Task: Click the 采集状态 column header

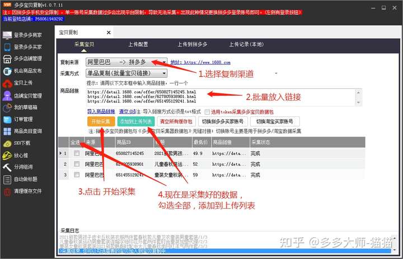Action: point(307,142)
